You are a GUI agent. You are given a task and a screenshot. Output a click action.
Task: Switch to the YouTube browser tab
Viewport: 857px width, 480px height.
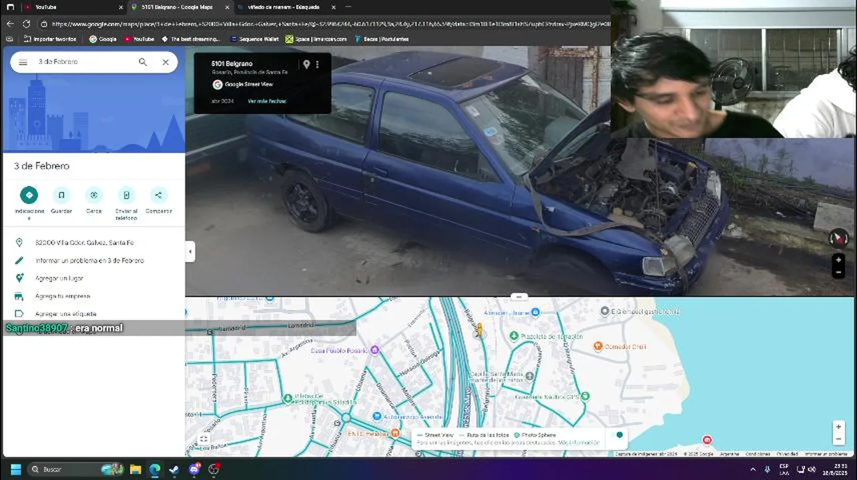pos(73,7)
